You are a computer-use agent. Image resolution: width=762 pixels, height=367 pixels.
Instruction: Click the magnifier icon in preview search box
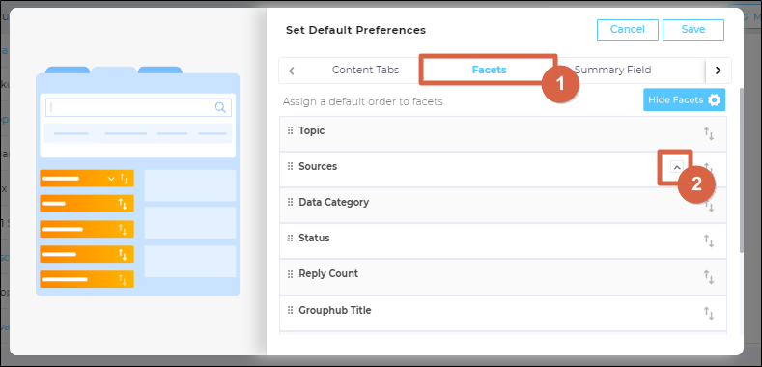click(x=220, y=107)
